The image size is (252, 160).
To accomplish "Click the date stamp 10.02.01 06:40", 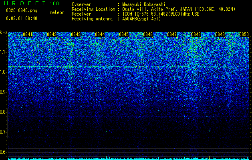I will (x=20, y=18).
